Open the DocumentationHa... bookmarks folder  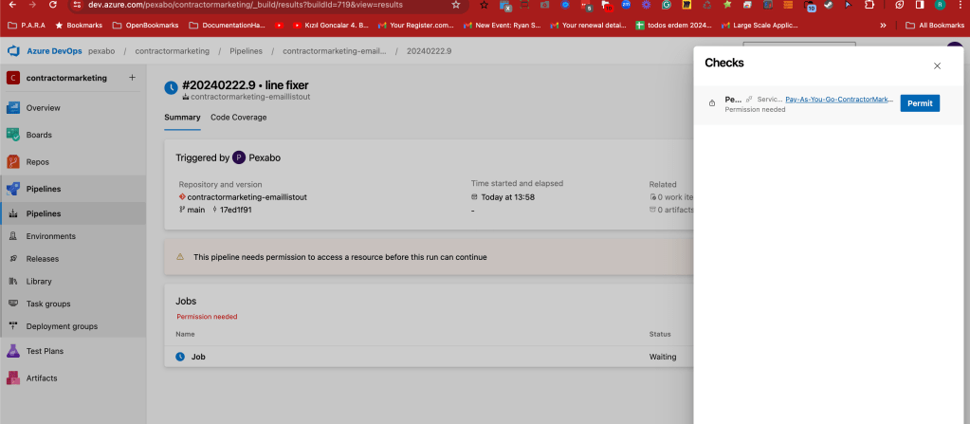[227, 26]
